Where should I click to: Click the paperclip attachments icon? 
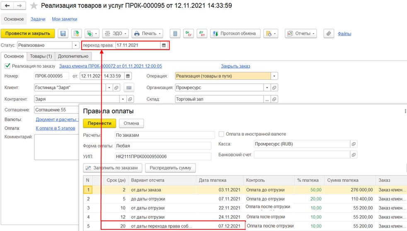[x=328, y=34]
